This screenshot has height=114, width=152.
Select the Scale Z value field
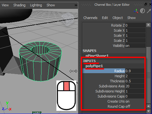coord(136,41)
